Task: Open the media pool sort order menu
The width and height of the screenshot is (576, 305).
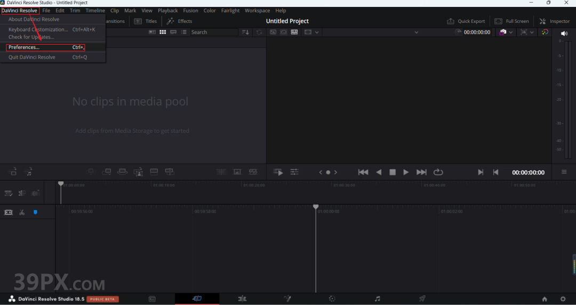Action: (245, 33)
